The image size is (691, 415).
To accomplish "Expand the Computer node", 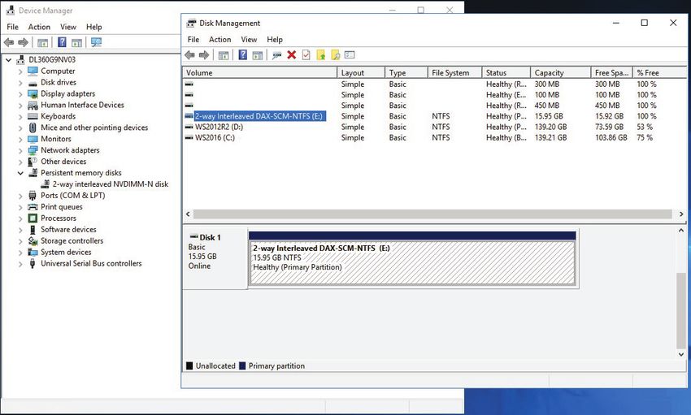I will 20,71.
